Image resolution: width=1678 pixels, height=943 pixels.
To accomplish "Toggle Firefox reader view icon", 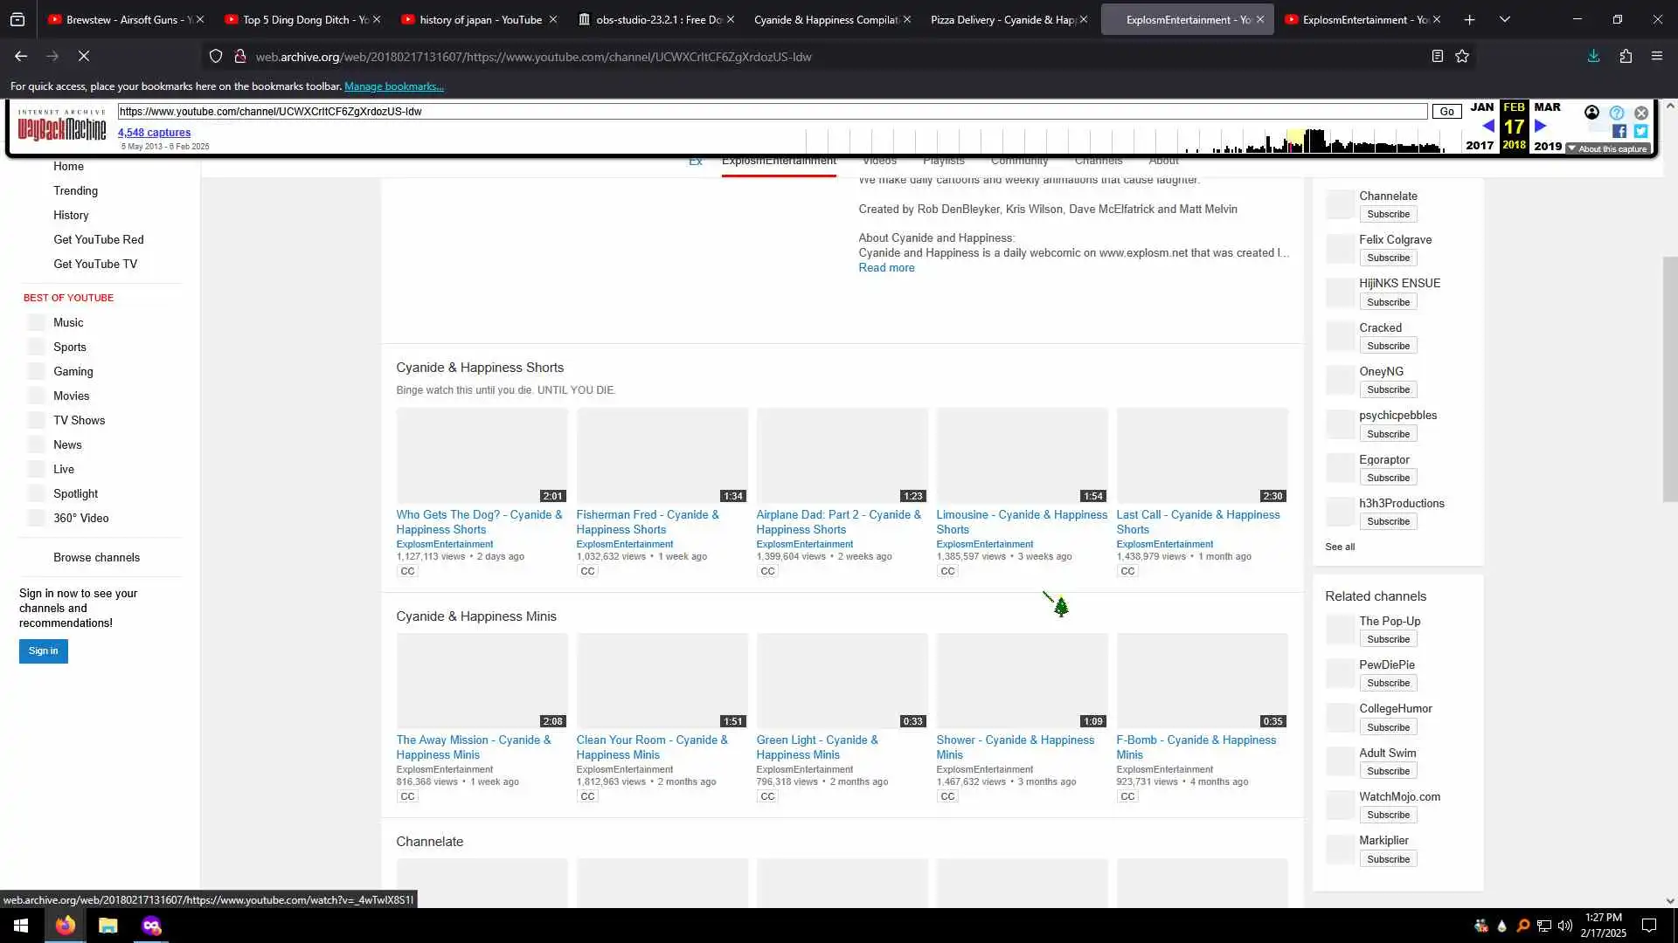I will (x=1437, y=56).
